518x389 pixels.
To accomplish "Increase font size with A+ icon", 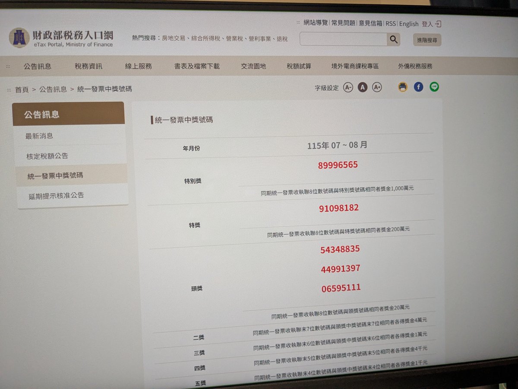I will tap(377, 87).
